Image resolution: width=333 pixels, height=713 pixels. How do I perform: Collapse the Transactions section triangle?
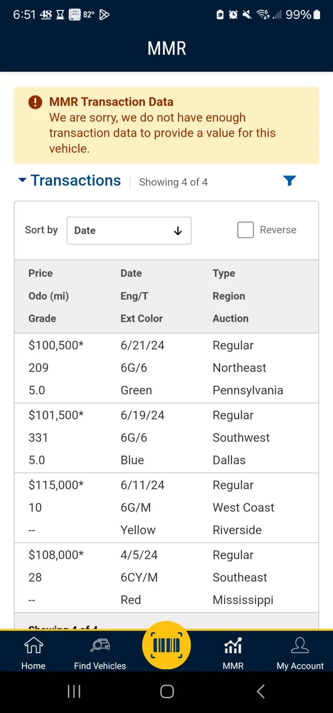[22, 180]
